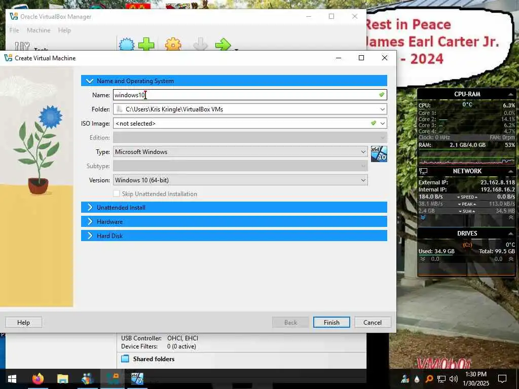This screenshot has width=519, height=389.
Task: Open the Windows Start menu
Action: click(12, 379)
